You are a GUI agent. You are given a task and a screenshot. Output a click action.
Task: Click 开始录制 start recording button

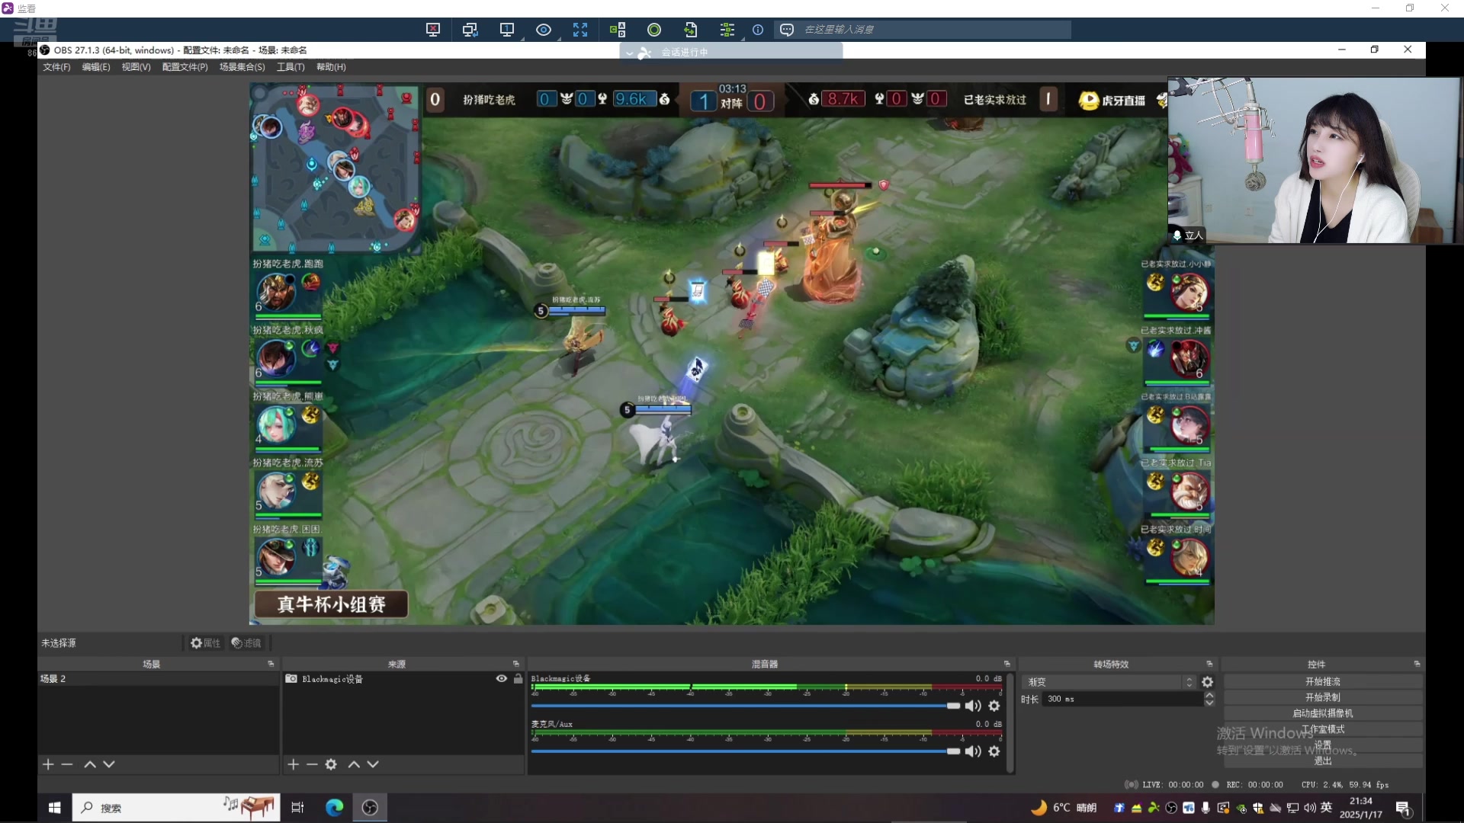point(1323,697)
